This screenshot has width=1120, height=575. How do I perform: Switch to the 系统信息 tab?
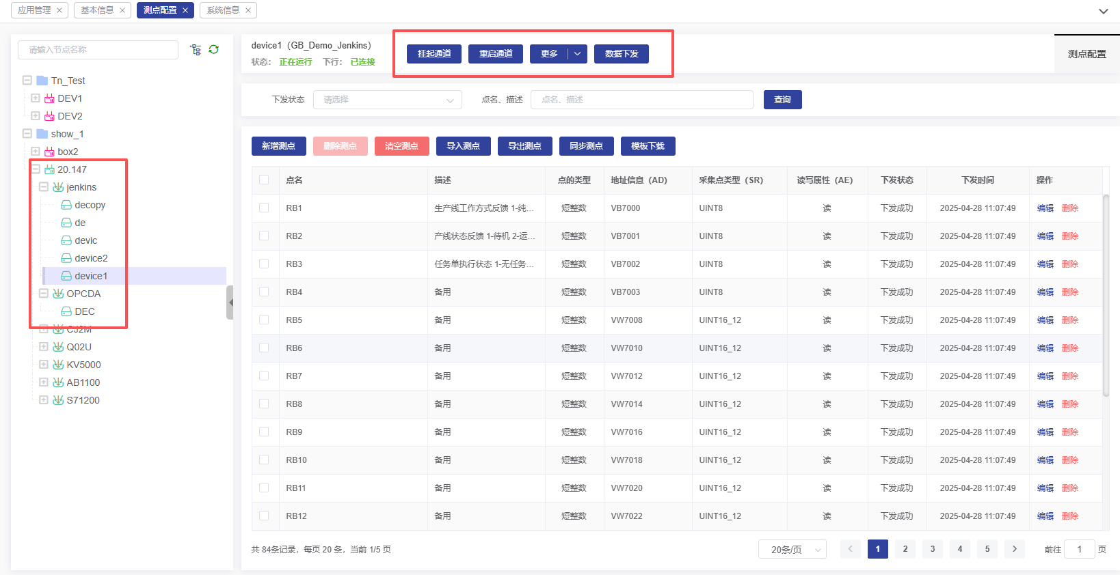(x=223, y=10)
